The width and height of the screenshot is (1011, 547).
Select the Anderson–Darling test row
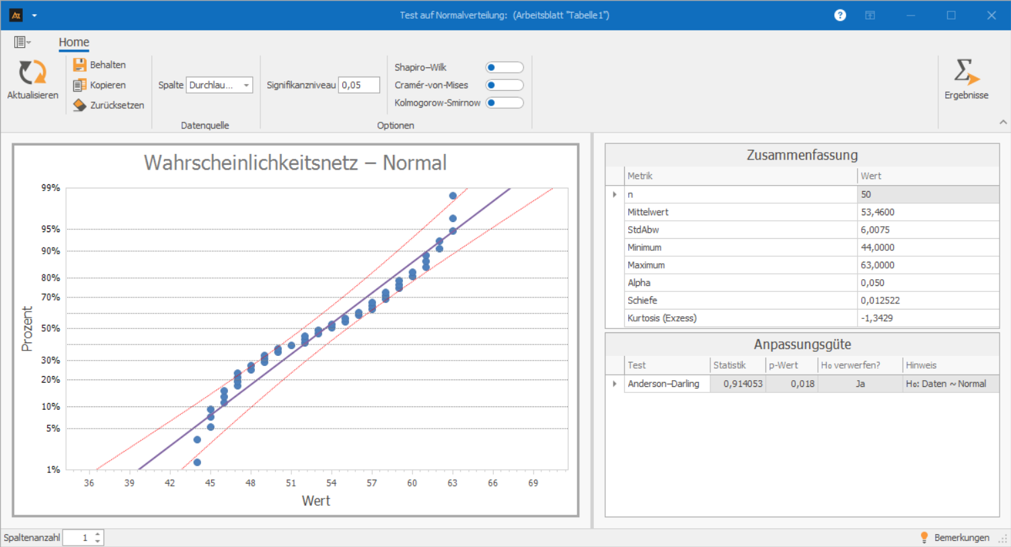tap(663, 384)
